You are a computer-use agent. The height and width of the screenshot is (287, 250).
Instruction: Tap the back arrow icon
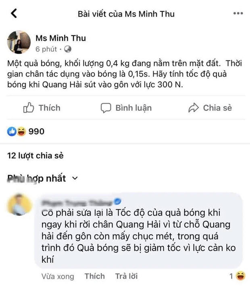tap(14, 13)
